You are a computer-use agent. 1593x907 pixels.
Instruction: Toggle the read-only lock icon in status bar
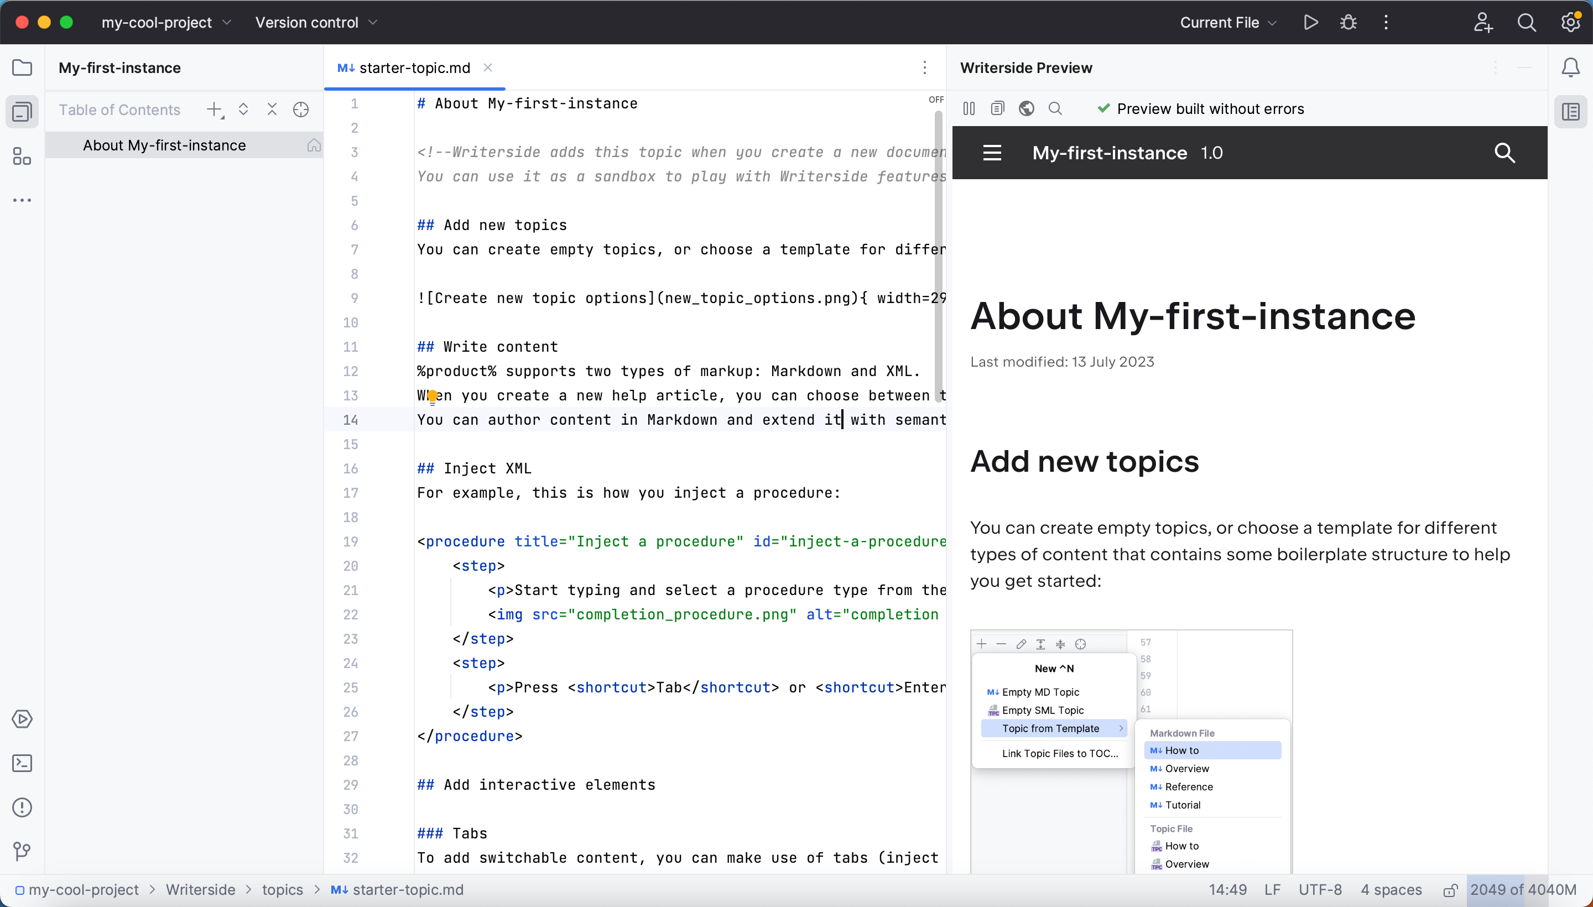[1450, 890]
